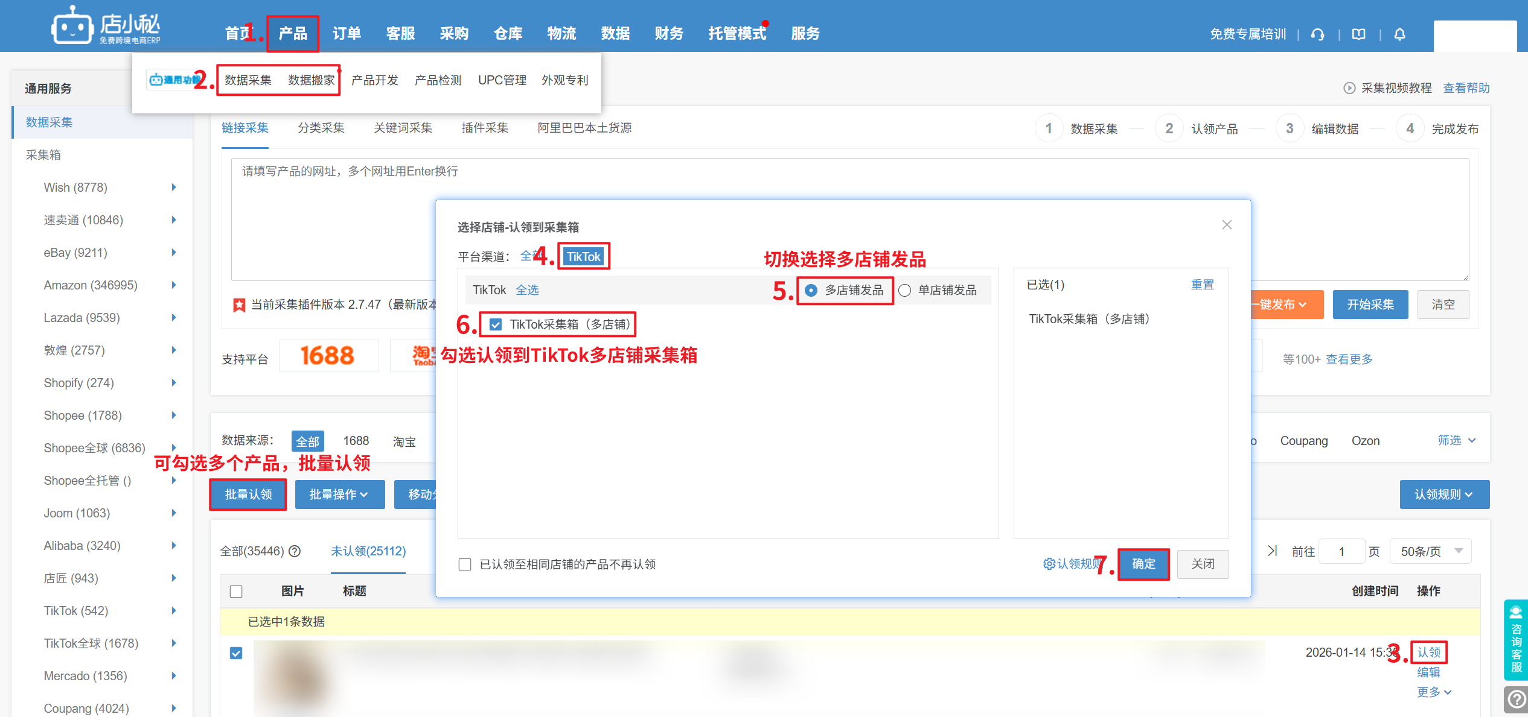Screen dimensions: 1528x717
Task: Click the play icon for 采集视频教程
Action: pos(1349,88)
